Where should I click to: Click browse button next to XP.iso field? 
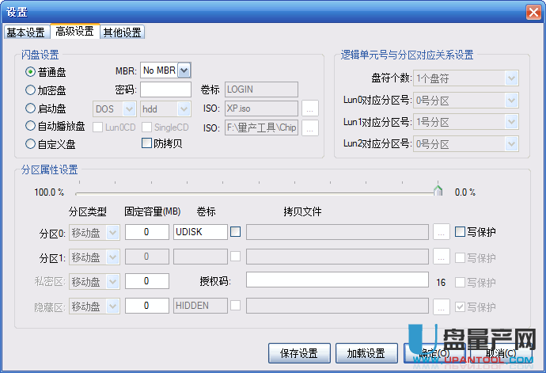tap(310, 108)
